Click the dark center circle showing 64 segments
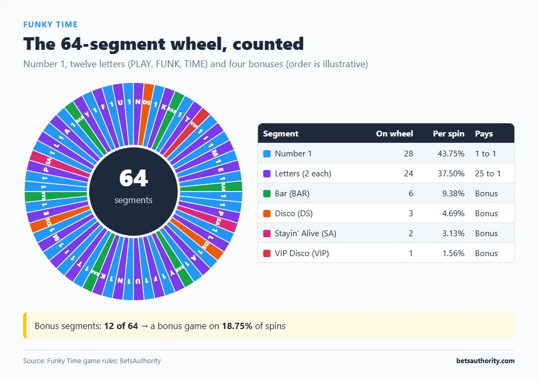The height and width of the screenshot is (381, 538). [x=133, y=191]
